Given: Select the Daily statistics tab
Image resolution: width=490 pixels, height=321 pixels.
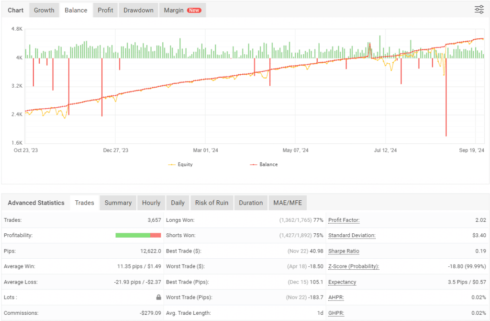Looking at the screenshot, I should [x=178, y=203].
